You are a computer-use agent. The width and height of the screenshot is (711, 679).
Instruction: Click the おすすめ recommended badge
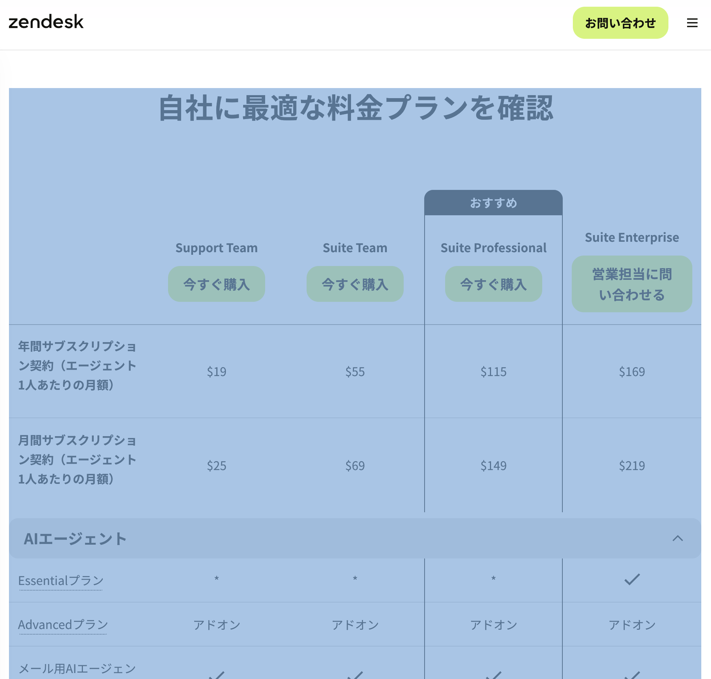(x=493, y=203)
